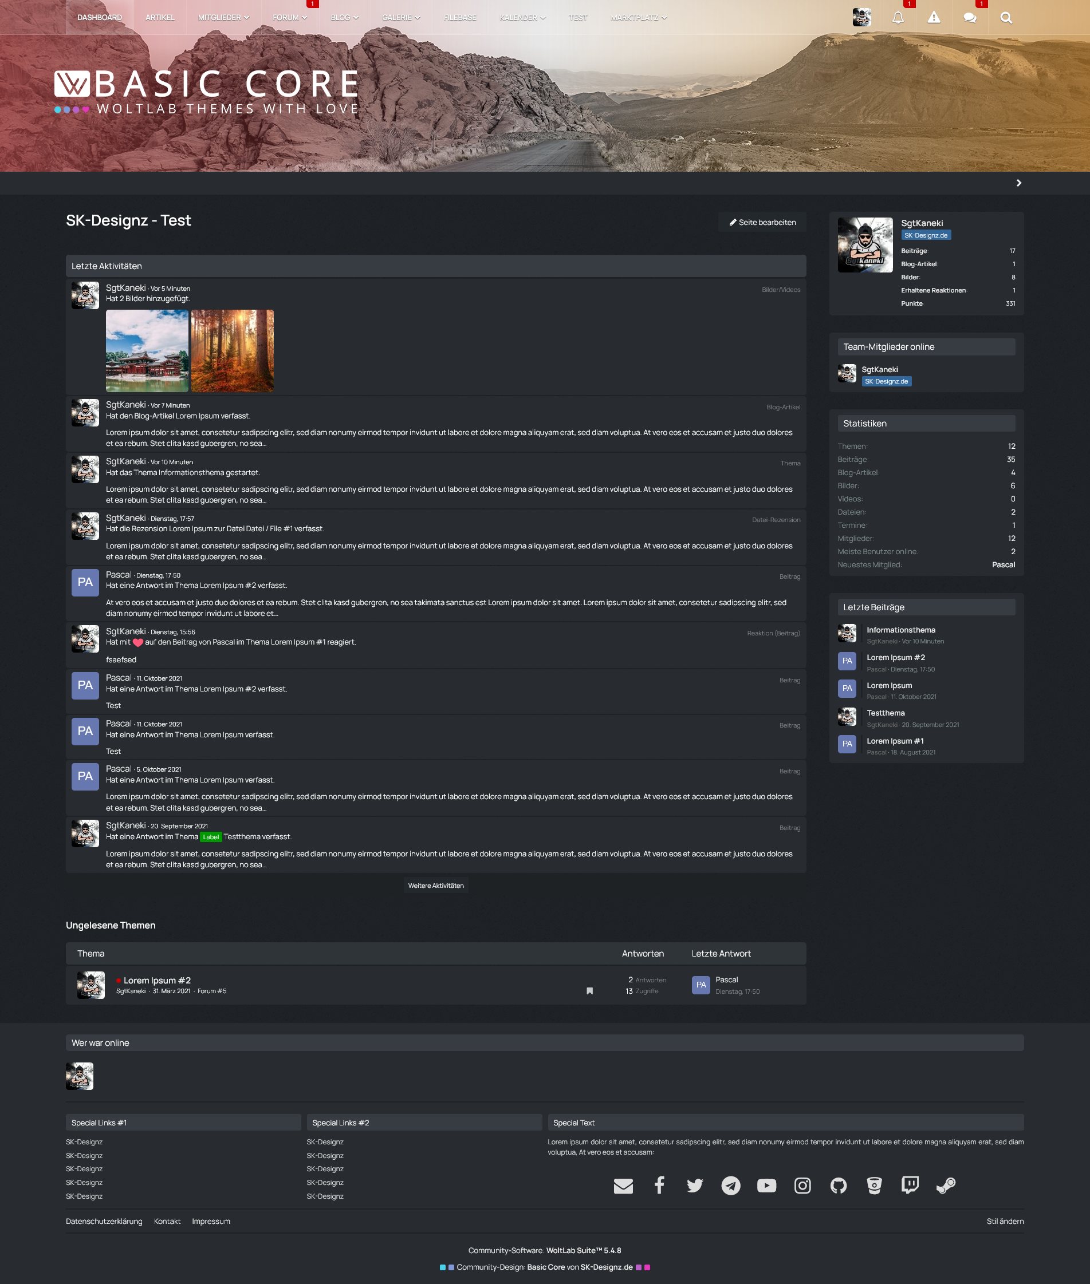Expand the breadcrumb bar right chevron
The height and width of the screenshot is (1284, 1090).
(1018, 183)
